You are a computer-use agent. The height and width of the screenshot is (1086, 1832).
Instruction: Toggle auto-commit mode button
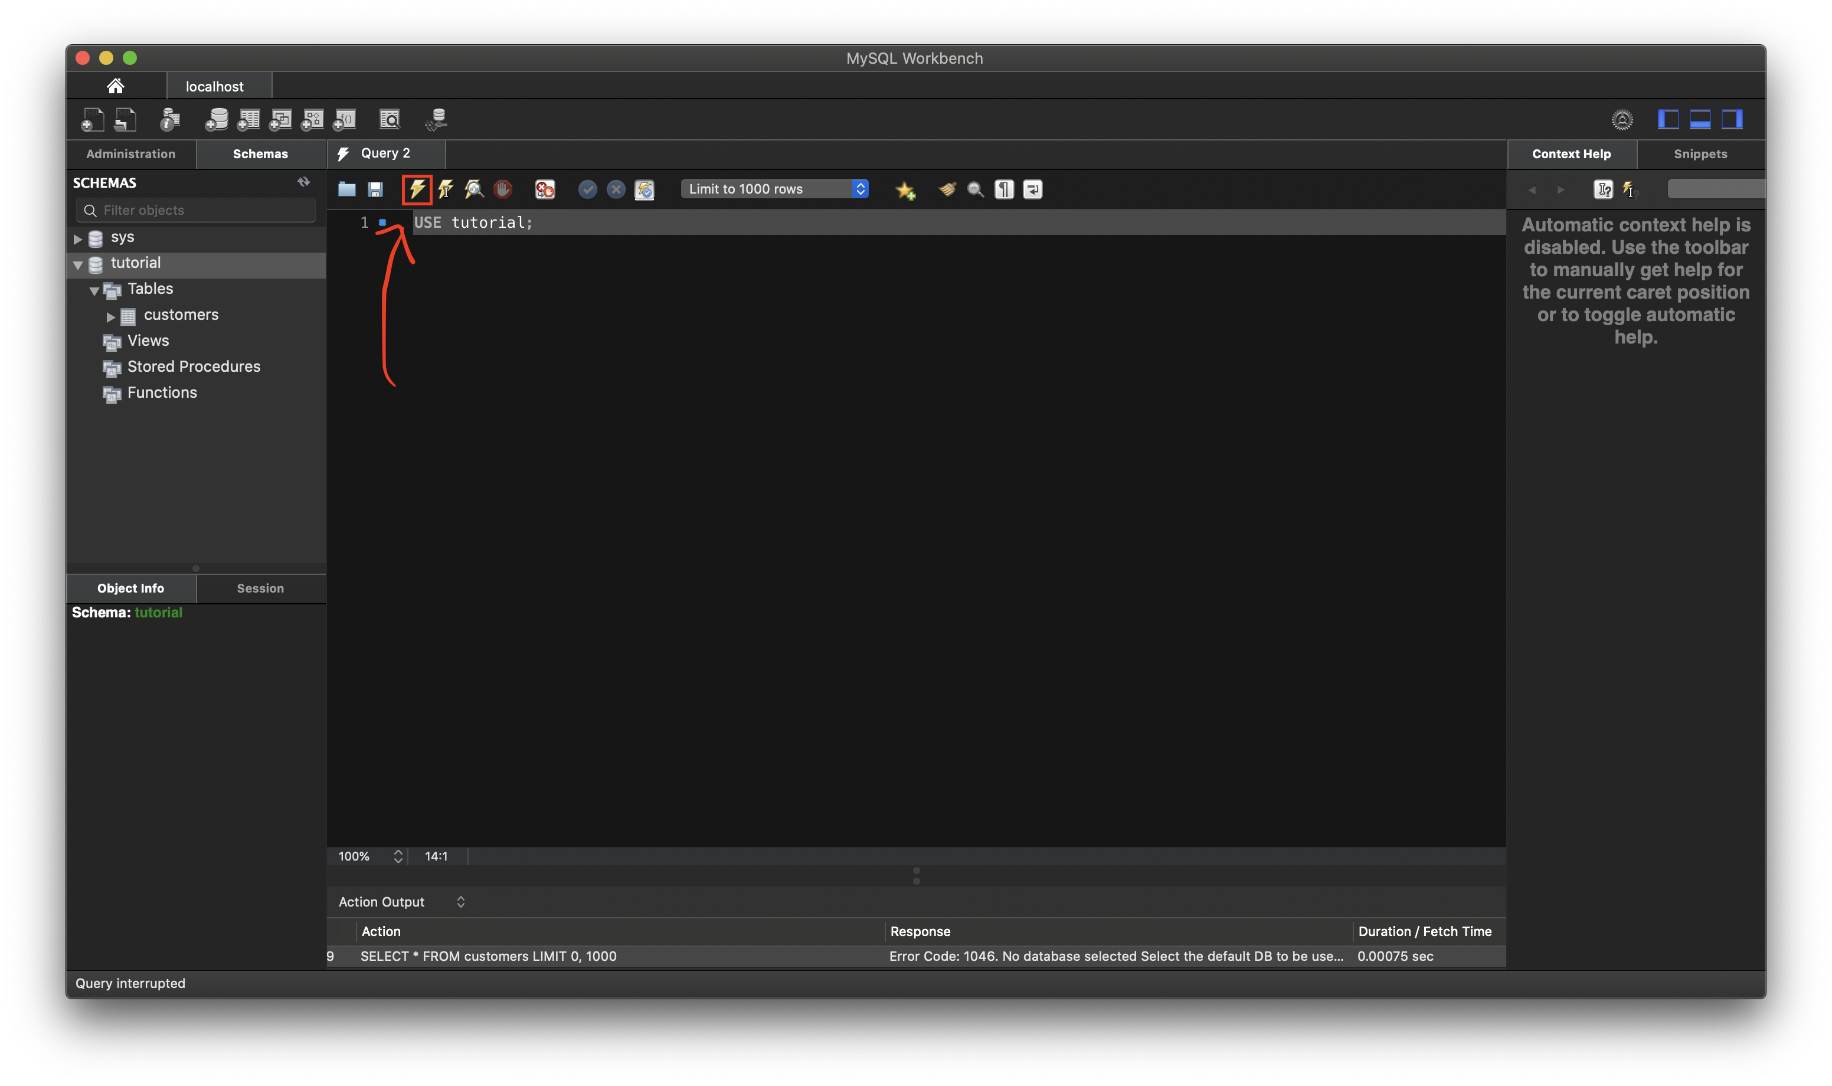(645, 189)
